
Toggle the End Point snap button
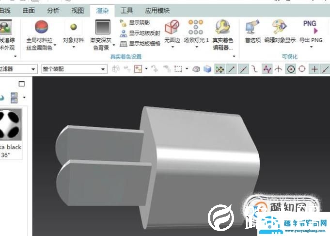coord(232,69)
